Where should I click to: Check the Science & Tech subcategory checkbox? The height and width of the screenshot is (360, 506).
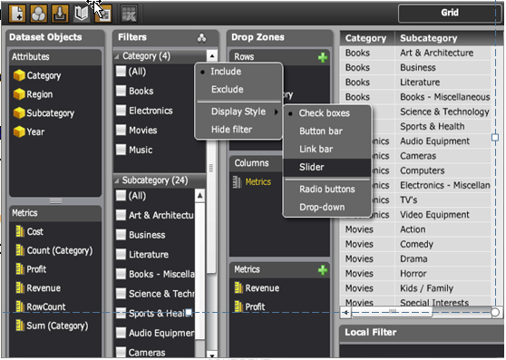(x=121, y=294)
